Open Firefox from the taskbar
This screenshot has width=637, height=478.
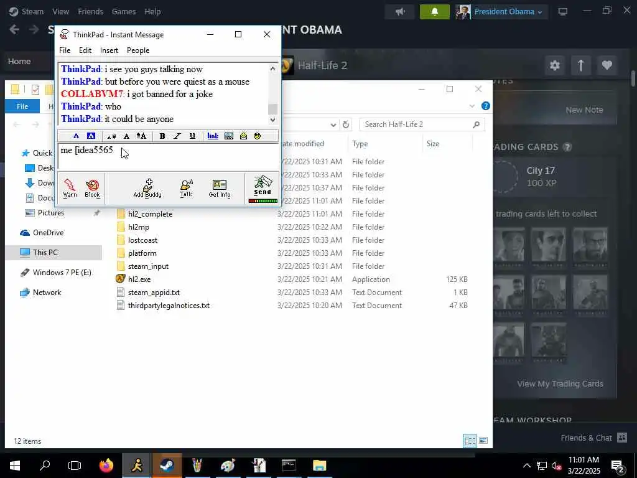106,466
